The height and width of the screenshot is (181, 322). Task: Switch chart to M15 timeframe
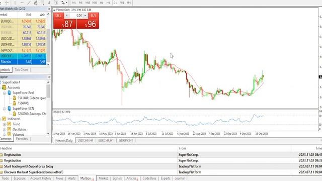pos(88,3)
